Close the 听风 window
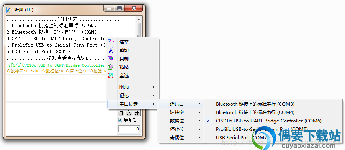 click(x=134, y=9)
